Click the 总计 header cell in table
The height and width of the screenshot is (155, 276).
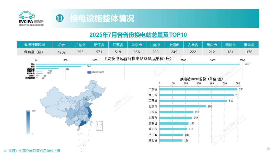tap(62, 45)
